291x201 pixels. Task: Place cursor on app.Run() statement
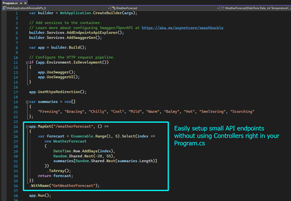[x=40, y=195]
